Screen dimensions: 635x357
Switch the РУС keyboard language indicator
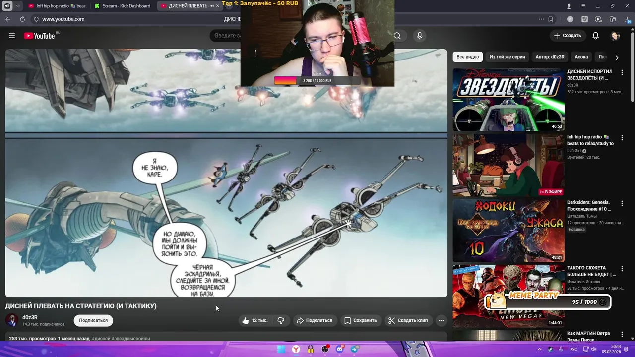pos(574,349)
